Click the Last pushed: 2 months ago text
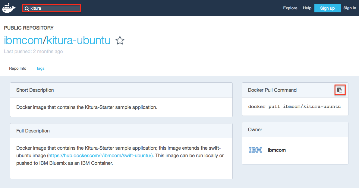Viewport: 359px width, 188px height. coord(33,51)
